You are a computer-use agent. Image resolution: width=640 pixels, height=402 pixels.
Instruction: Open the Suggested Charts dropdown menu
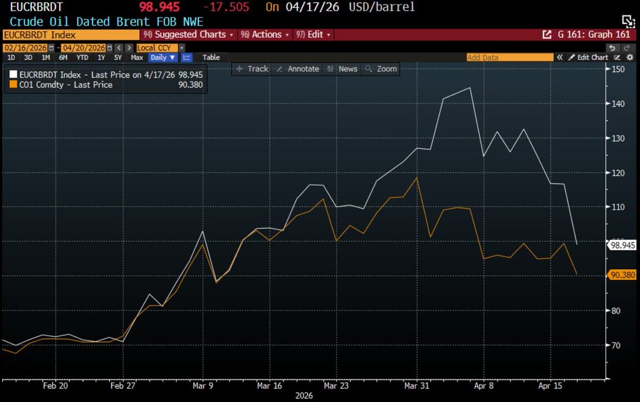pos(189,35)
